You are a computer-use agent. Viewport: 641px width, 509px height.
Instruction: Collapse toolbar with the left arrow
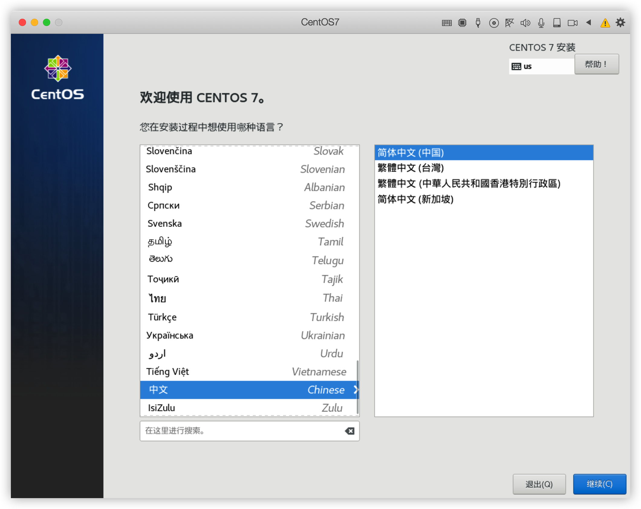[589, 22]
